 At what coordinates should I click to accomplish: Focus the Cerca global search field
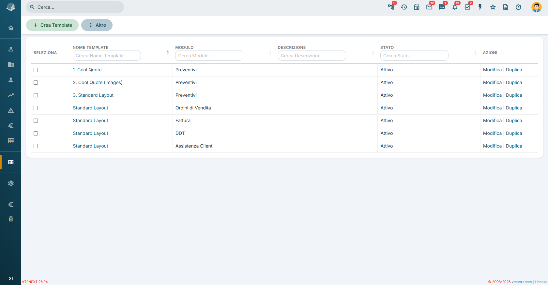[x=75, y=7]
